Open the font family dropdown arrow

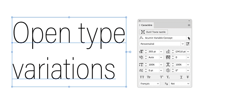[x=188, y=38]
